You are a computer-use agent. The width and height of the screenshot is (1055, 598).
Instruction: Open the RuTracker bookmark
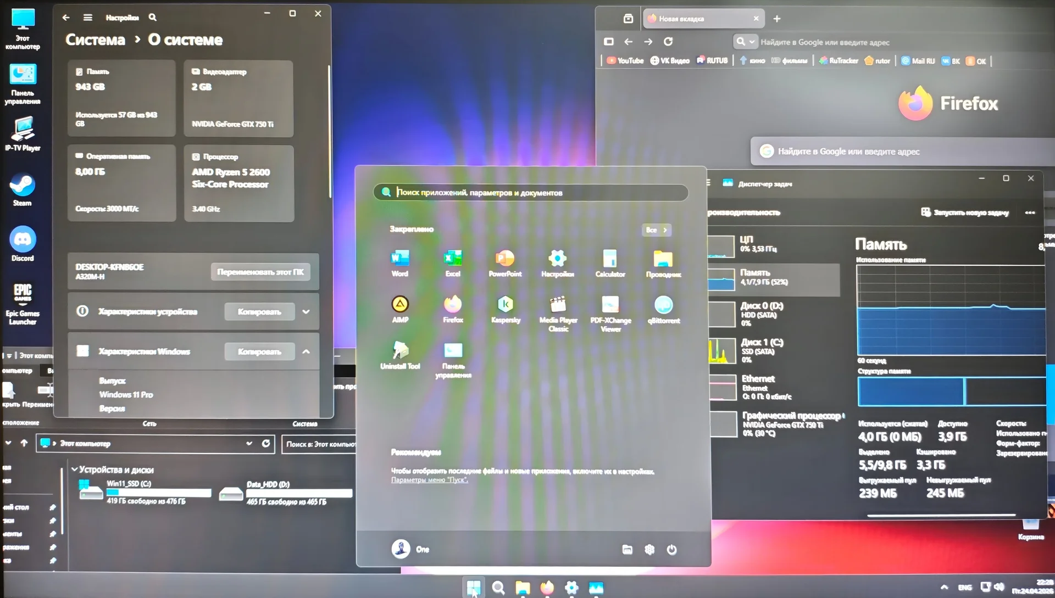(x=839, y=61)
